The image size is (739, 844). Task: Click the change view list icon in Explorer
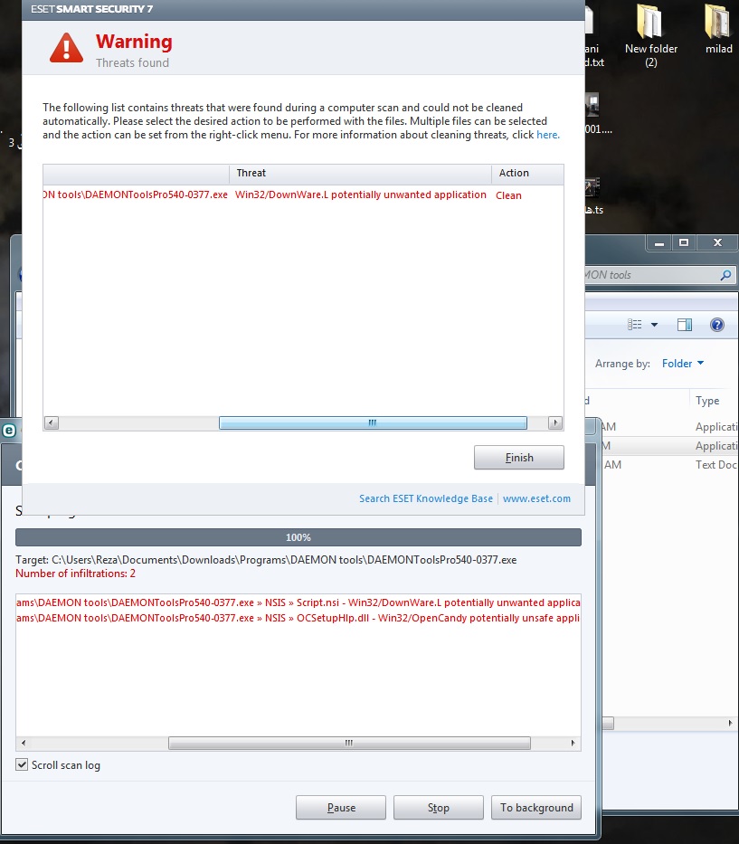(x=634, y=325)
